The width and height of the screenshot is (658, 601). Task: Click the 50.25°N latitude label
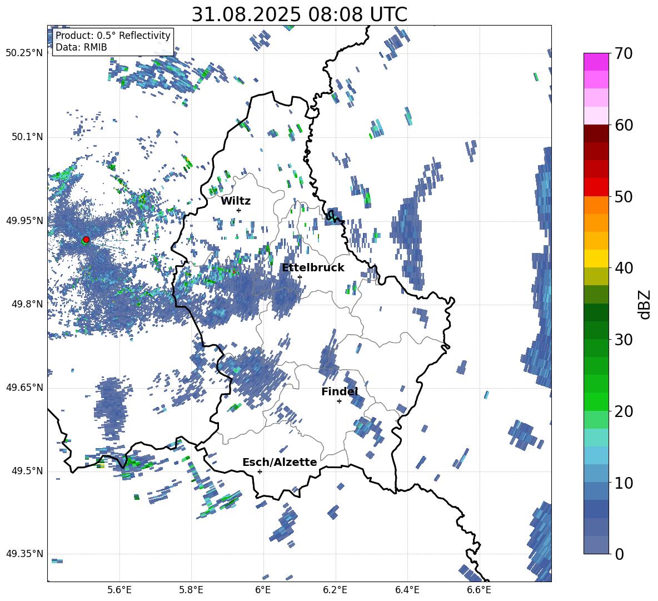pos(24,53)
